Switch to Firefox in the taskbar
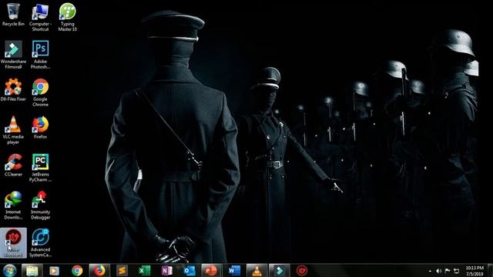This screenshot has height=277, width=493. pyautogui.click(x=99, y=270)
